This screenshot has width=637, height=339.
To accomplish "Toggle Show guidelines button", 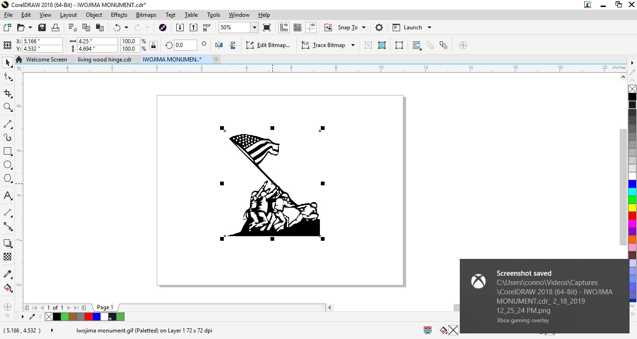I will [311, 27].
